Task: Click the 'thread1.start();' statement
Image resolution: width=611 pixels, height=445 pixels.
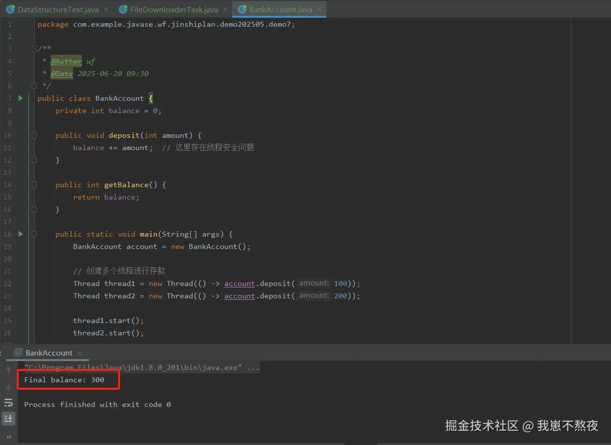Action: click(109, 321)
